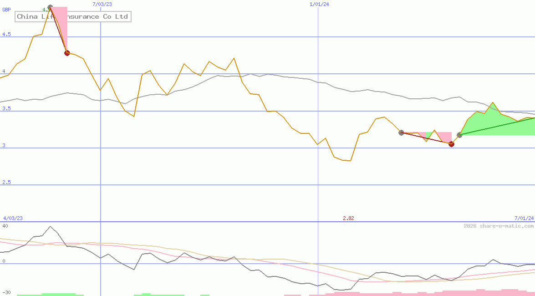Click the -30 oscillator axis label
Image resolution: width=535 pixels, height=296 pixels.
tap(6, 292)
